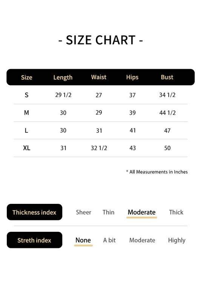
Task: Click the Waist column header
Action: [x=99, y=77]
